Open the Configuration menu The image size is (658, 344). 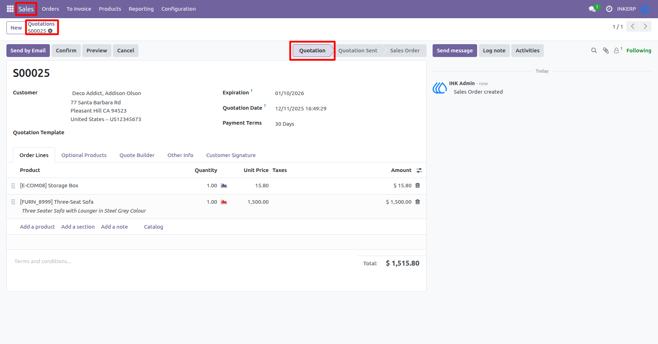click(178, 9)
